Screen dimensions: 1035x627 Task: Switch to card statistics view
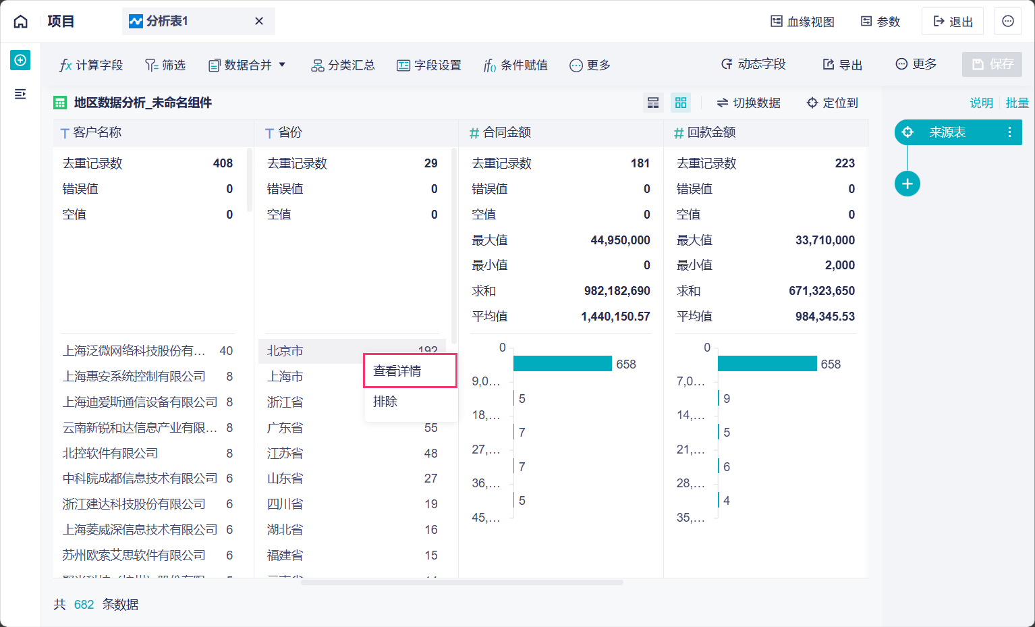[x=681, y=103]
